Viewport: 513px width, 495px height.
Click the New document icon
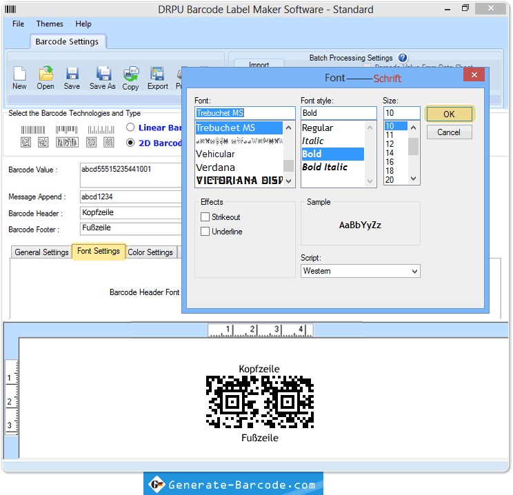point(19,73)
